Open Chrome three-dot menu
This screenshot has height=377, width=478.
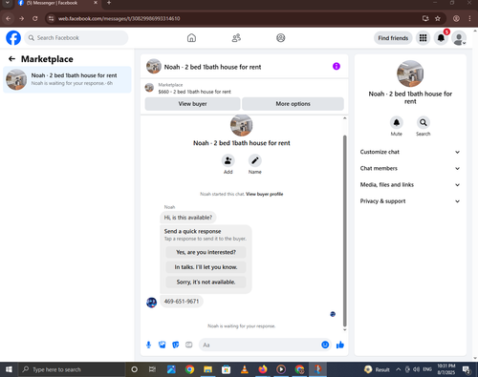[x=469, y=18]
